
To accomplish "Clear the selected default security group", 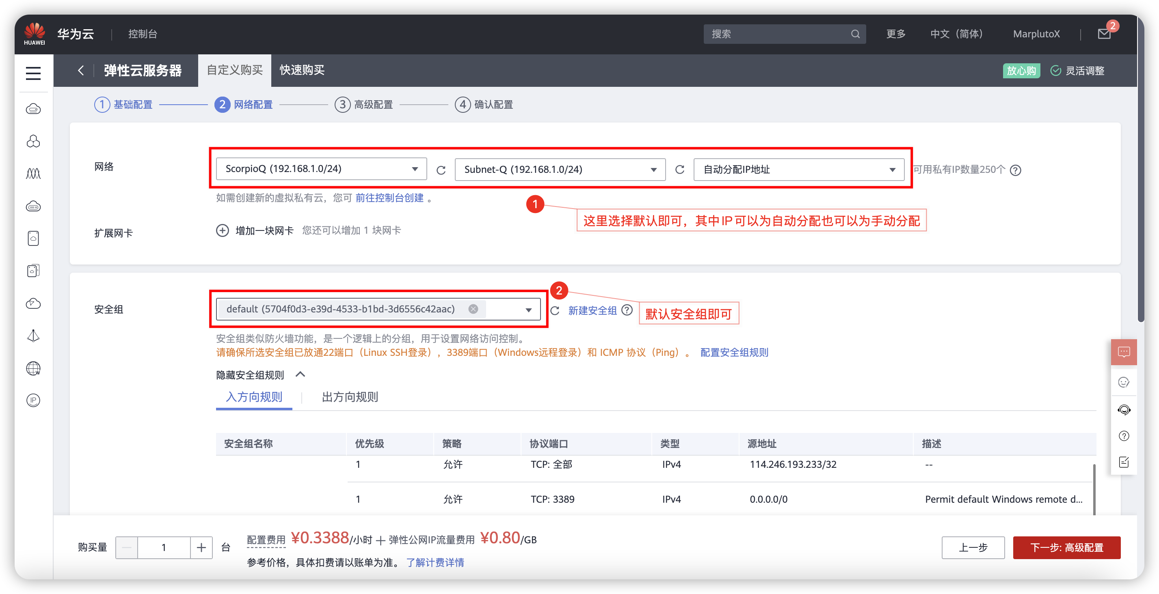I will click(x=473, y=309).
